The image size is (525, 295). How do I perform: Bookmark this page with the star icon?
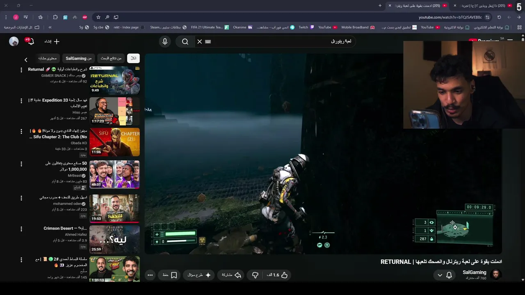click(x=98, y=17)
